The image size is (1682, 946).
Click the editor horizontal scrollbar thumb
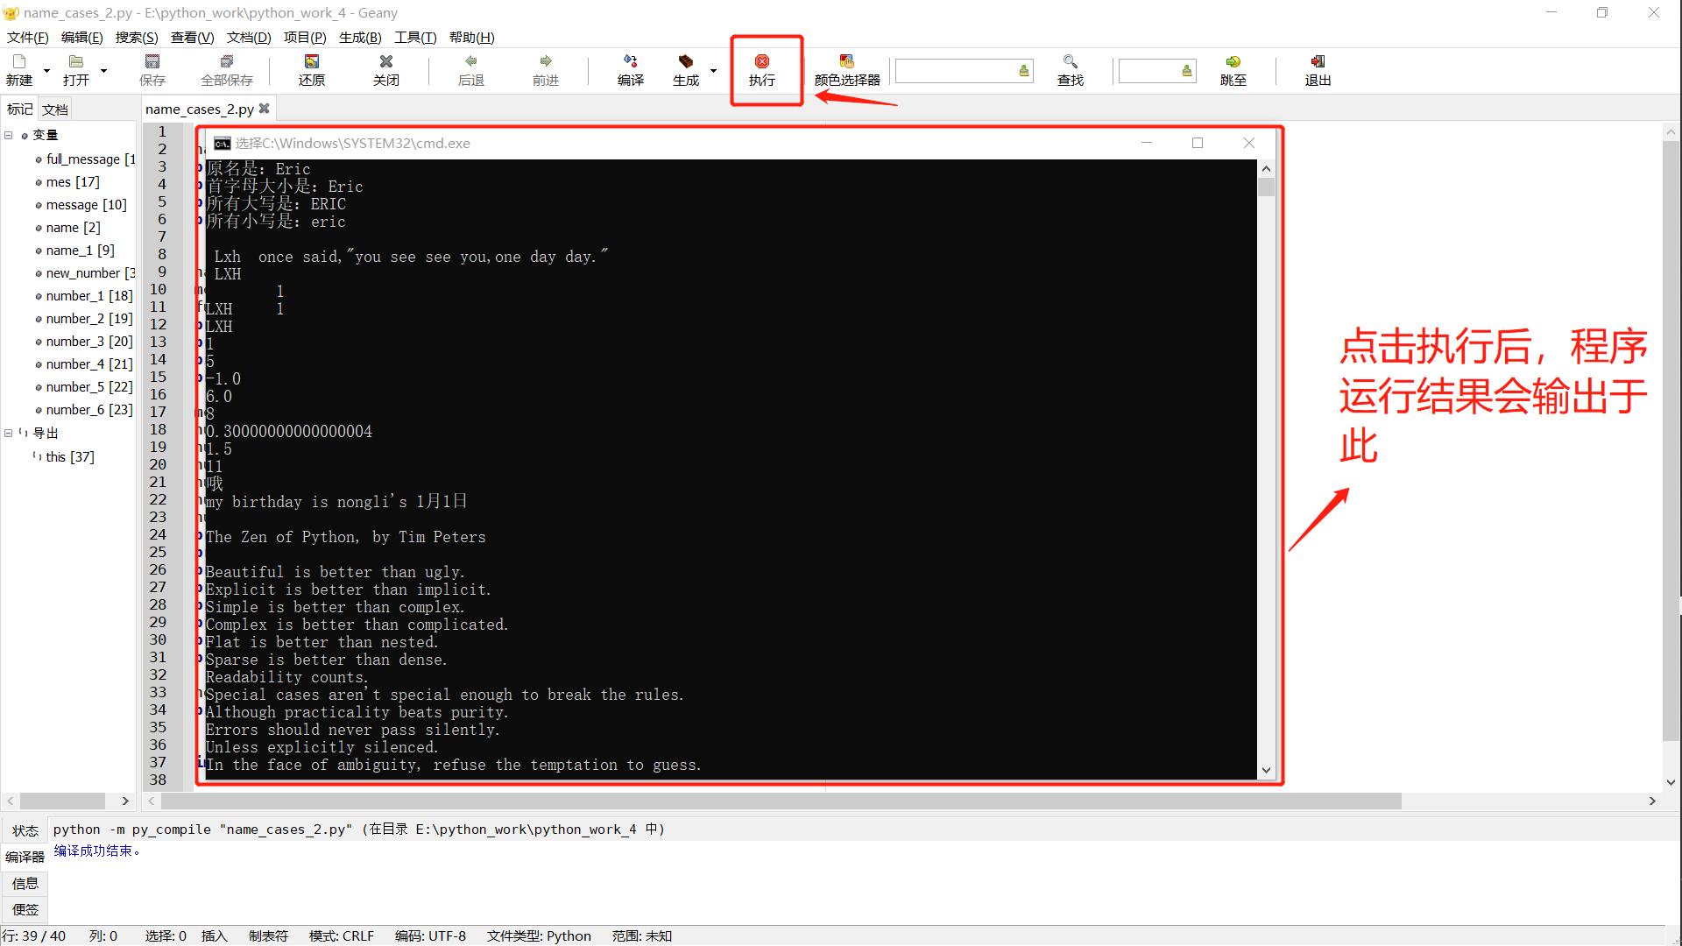[781, 801]
